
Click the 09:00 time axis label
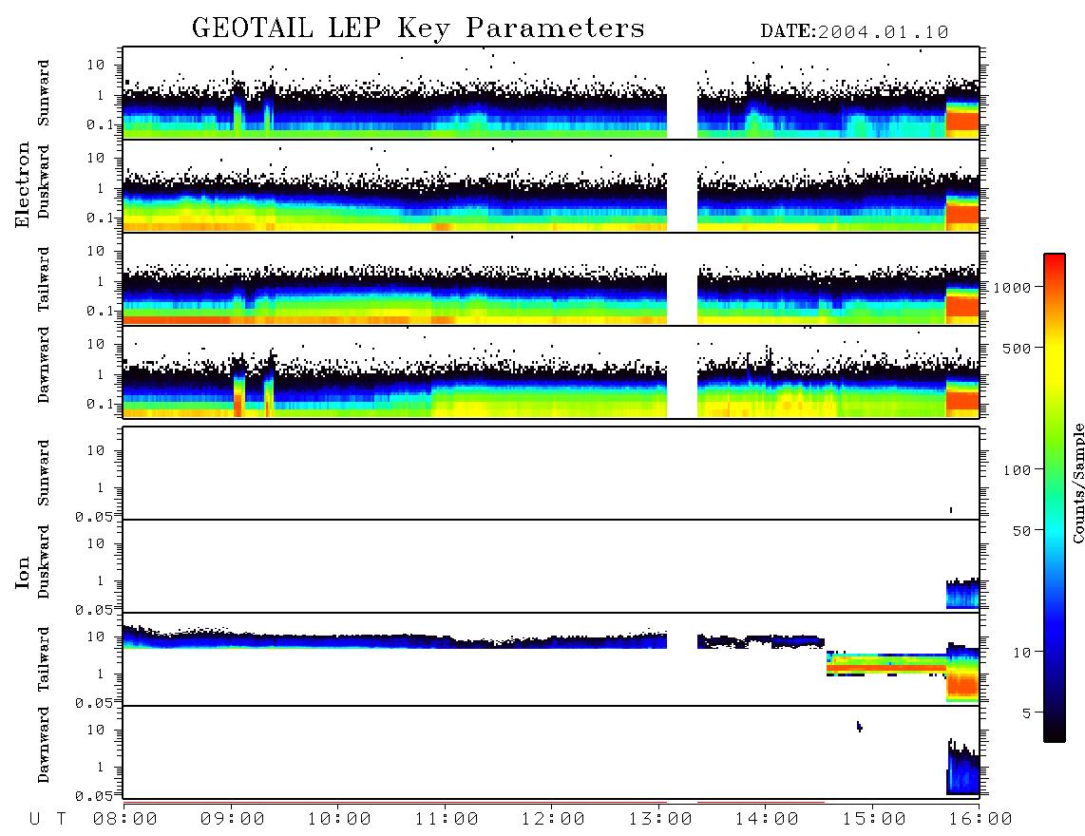(233, 819)
